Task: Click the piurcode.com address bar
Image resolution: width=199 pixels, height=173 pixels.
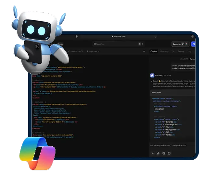Action: tap(118, 37)
